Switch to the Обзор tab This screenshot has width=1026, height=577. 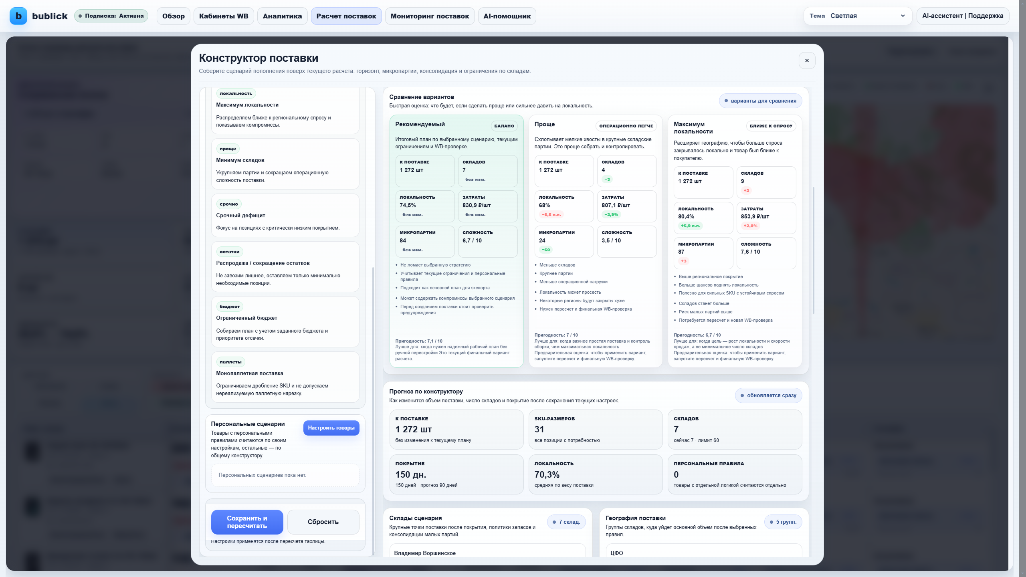pos(174,16)
